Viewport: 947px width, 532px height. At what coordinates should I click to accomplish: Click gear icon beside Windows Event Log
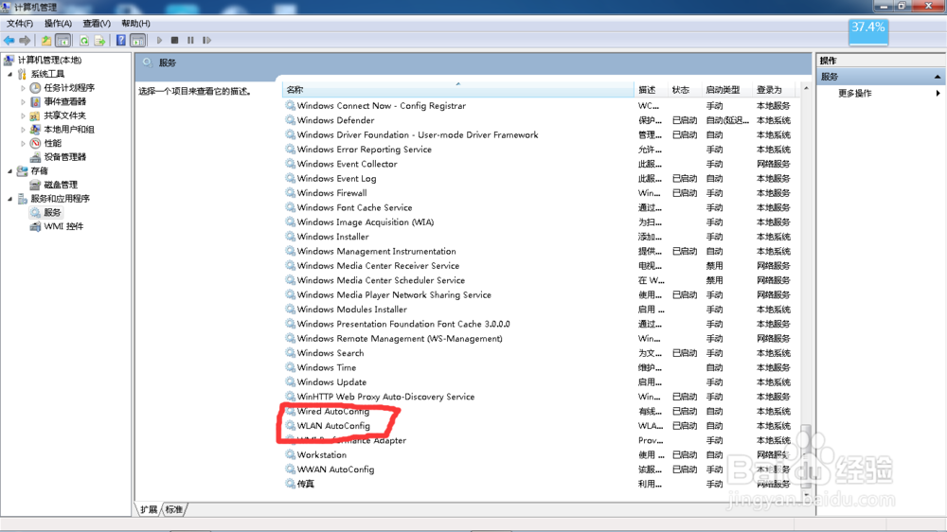291,178
